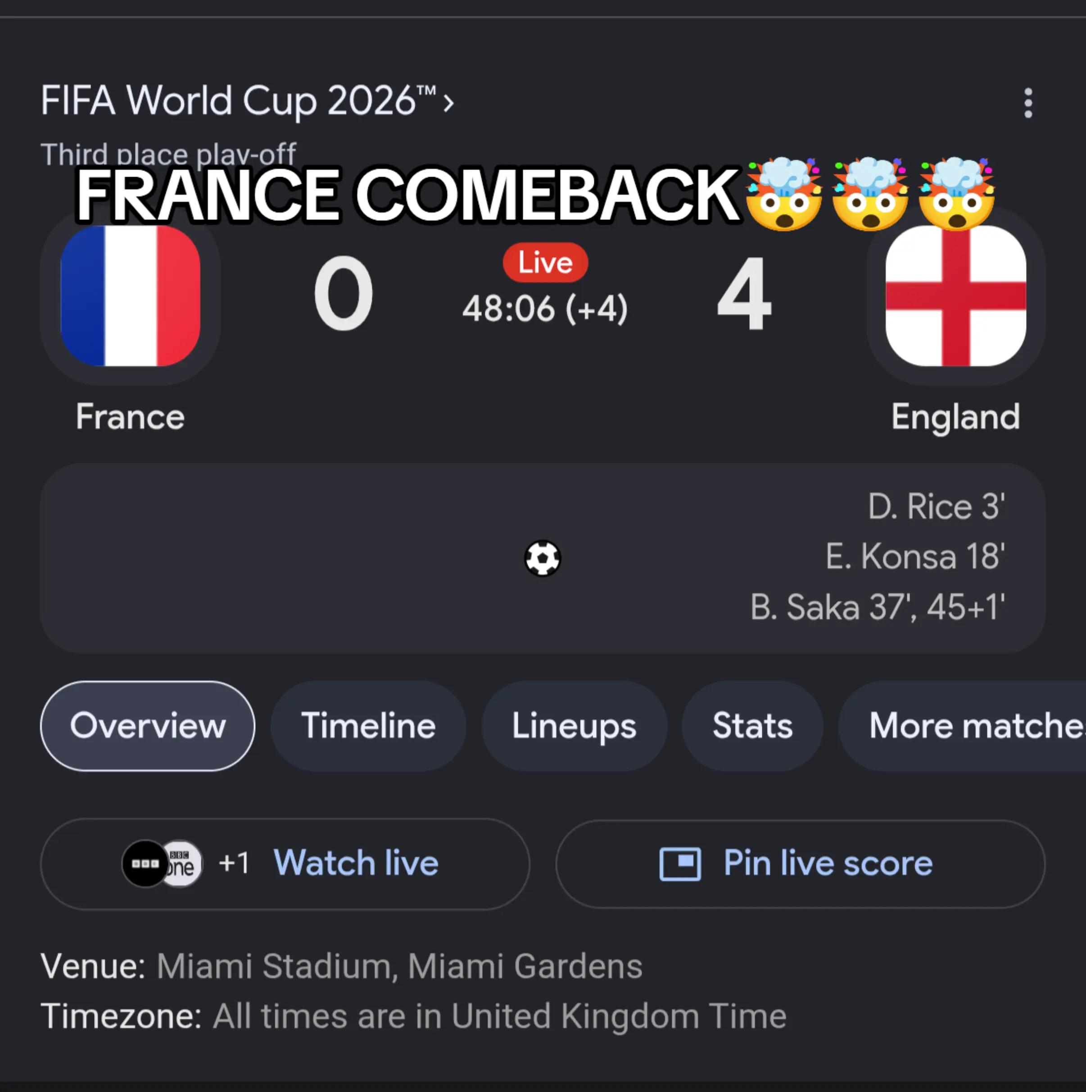Show the Stats tab
Screen dimensions: 1086x1092
[x=752, y=726]
